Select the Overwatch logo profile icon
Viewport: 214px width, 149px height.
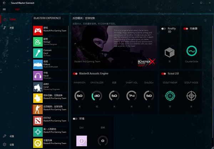(38, 143)
